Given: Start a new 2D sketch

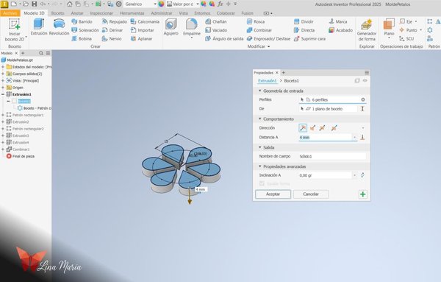Looking at the screenshot, I should (15, 30).
